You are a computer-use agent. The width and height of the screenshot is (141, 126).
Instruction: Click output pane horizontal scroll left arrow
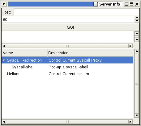click(x=4, y=46)
